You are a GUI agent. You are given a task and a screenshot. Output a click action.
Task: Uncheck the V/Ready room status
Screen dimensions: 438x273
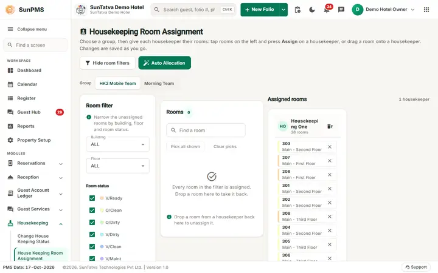click(92, 198)
